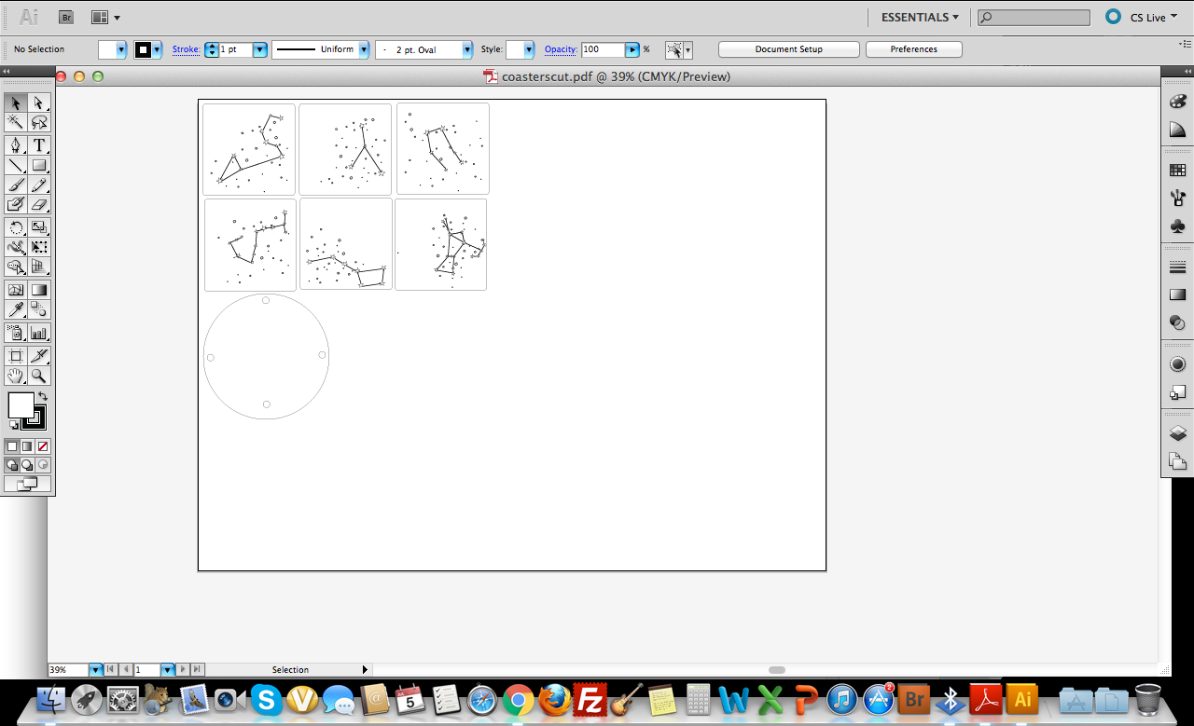Click the Document Setup button
1194x726 pixels.
click(789, 49)
